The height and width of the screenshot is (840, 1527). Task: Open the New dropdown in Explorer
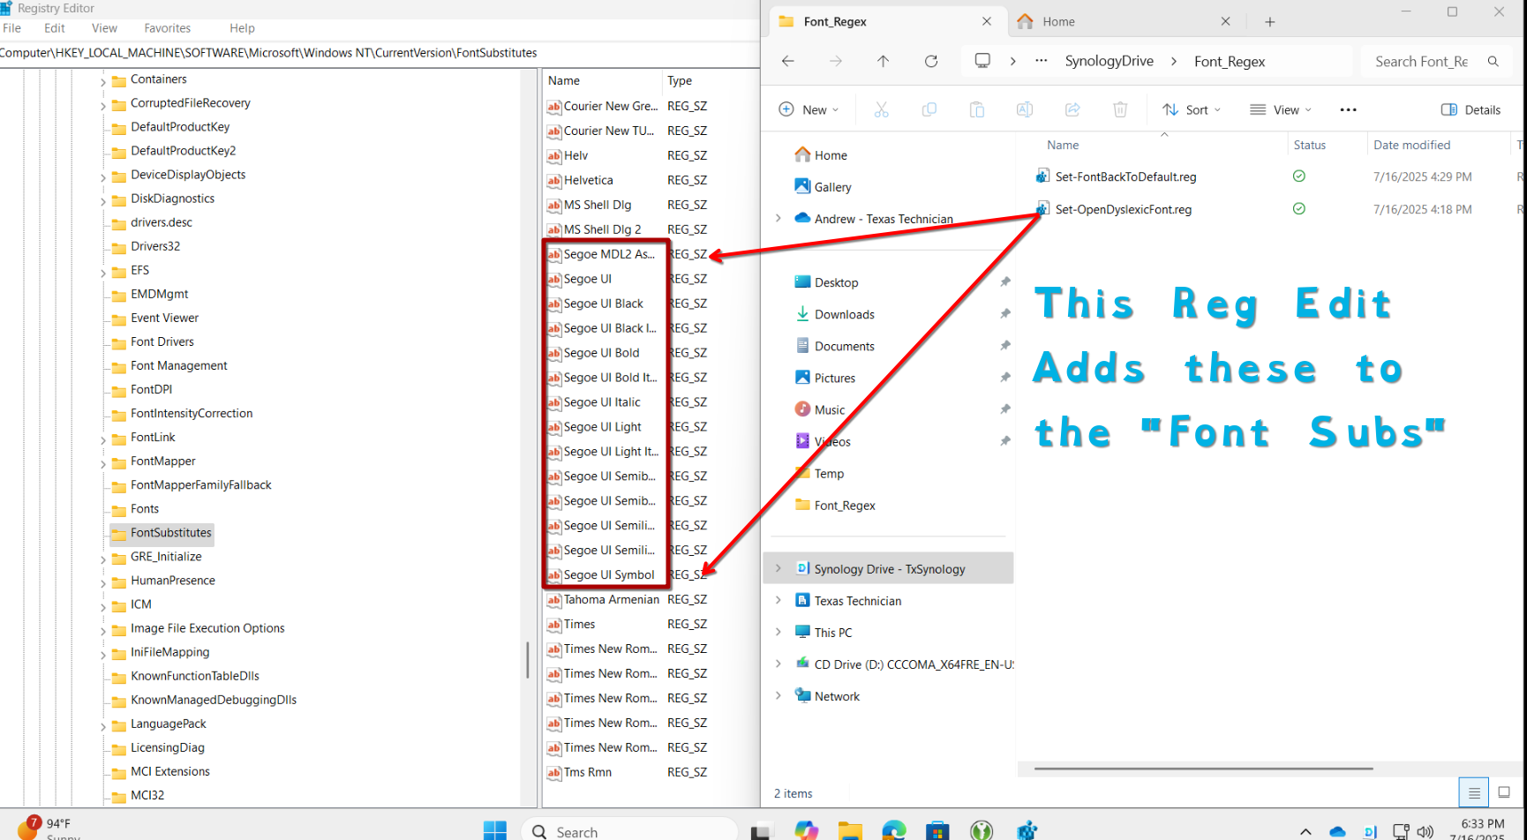click(809, 109)
